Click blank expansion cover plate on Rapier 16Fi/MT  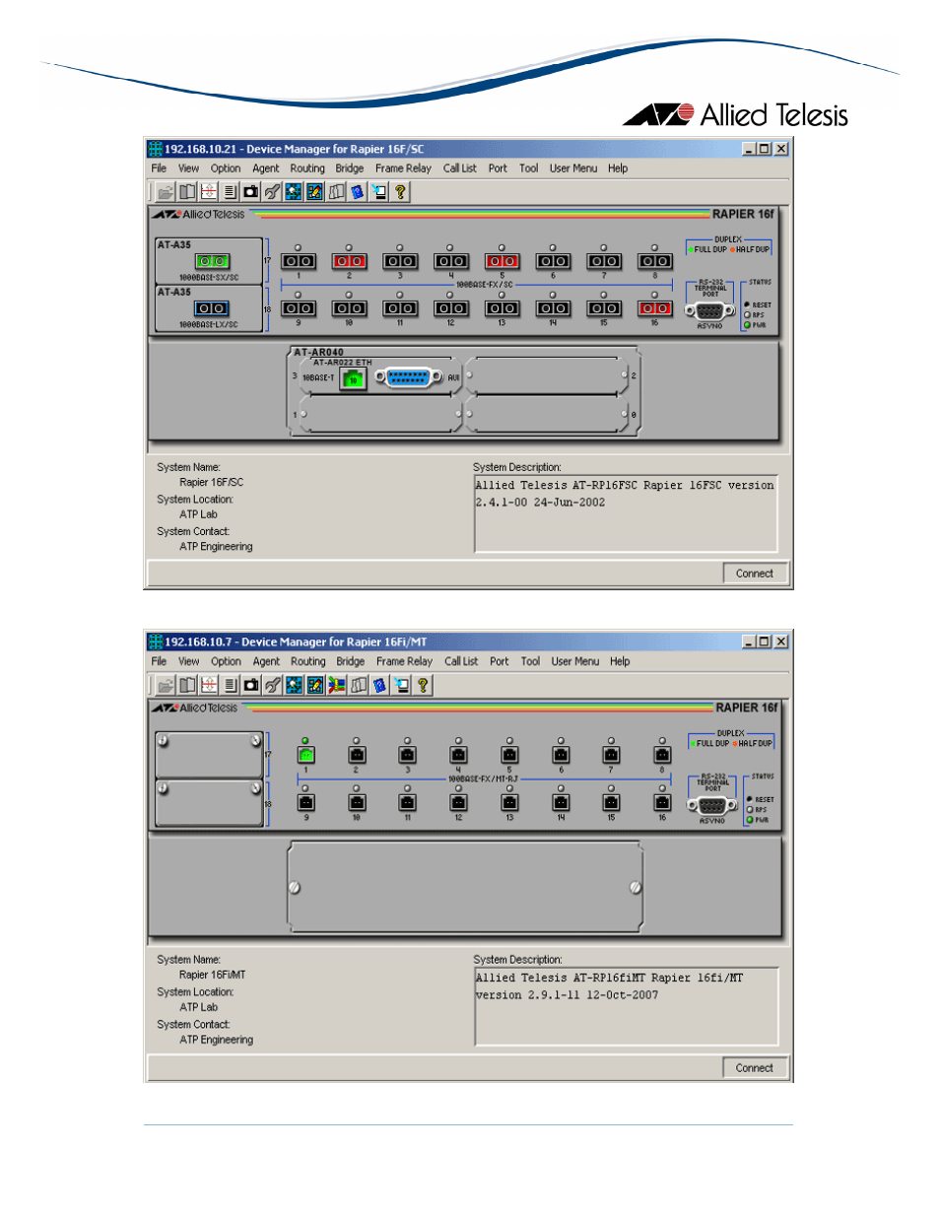click(464, 887)
